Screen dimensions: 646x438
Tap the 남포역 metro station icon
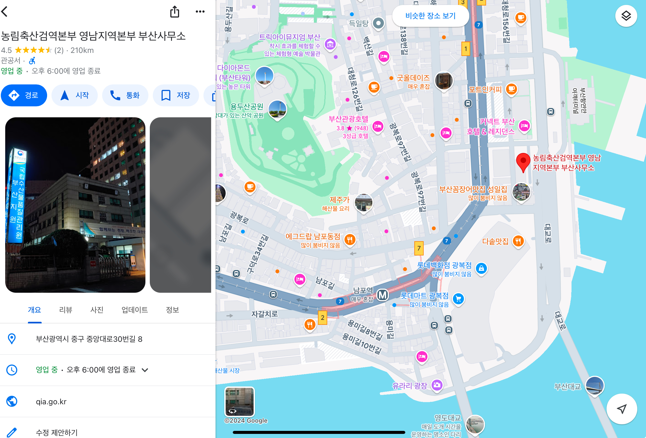pyautogui.click(x=383, y=295)
